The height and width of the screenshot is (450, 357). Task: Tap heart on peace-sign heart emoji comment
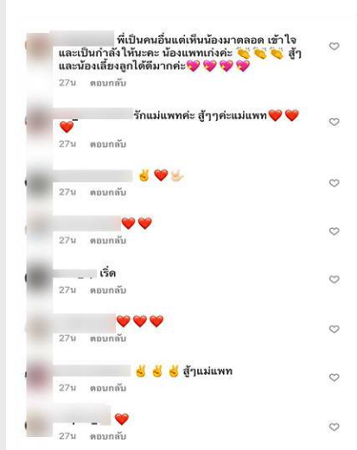(334, 183)
